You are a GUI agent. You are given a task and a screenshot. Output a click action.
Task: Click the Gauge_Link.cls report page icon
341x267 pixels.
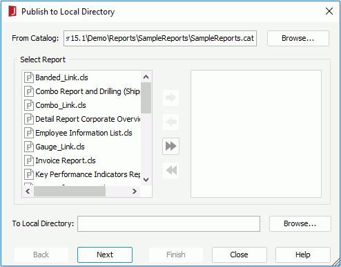[29, 147]
